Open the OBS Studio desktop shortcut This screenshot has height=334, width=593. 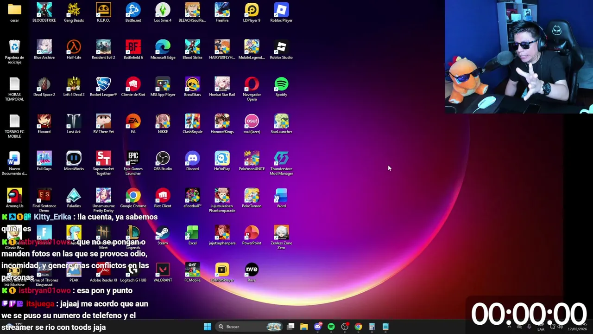[163, 161]
